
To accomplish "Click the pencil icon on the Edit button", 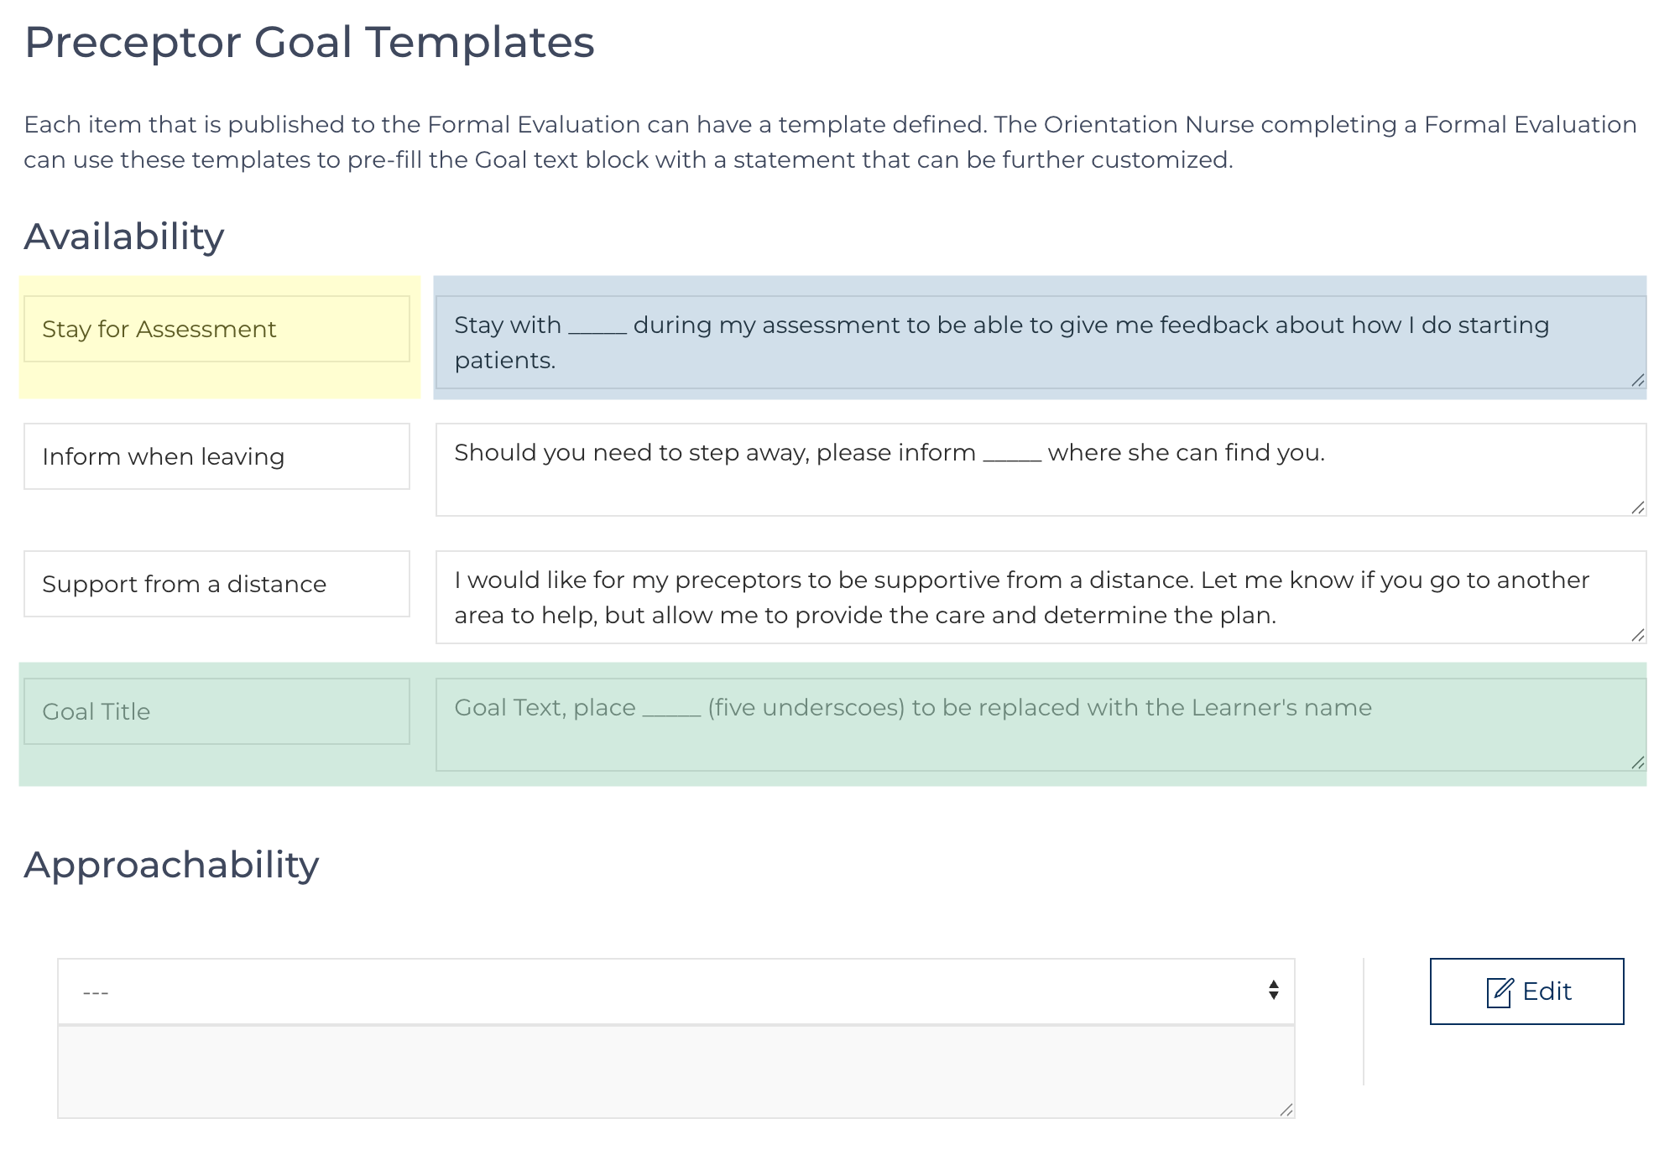I will (x=1499, y=992).
